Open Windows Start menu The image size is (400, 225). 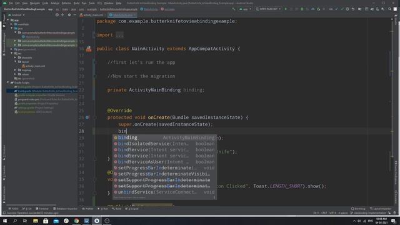pyautogui.click(x=5, y=221)
